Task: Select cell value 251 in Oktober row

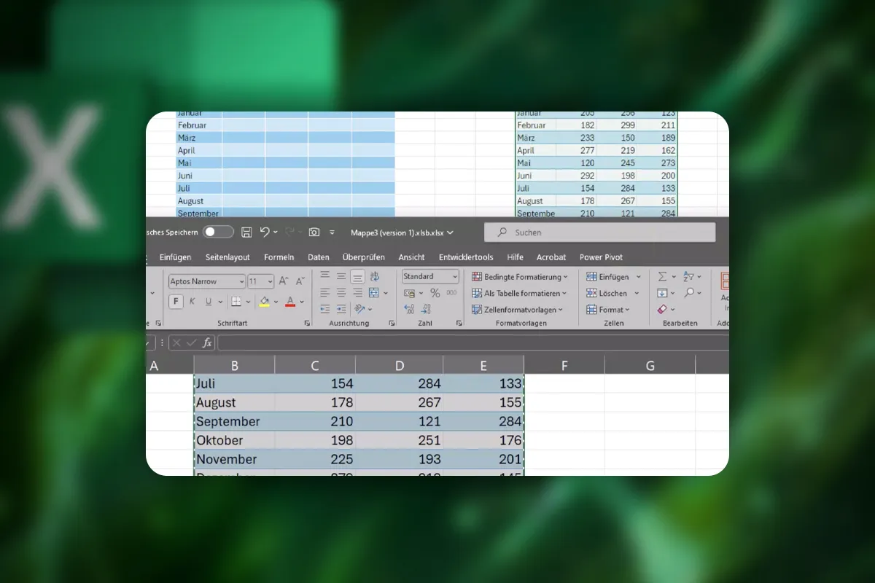Action: pyautogui.click(x=399, y=440)
